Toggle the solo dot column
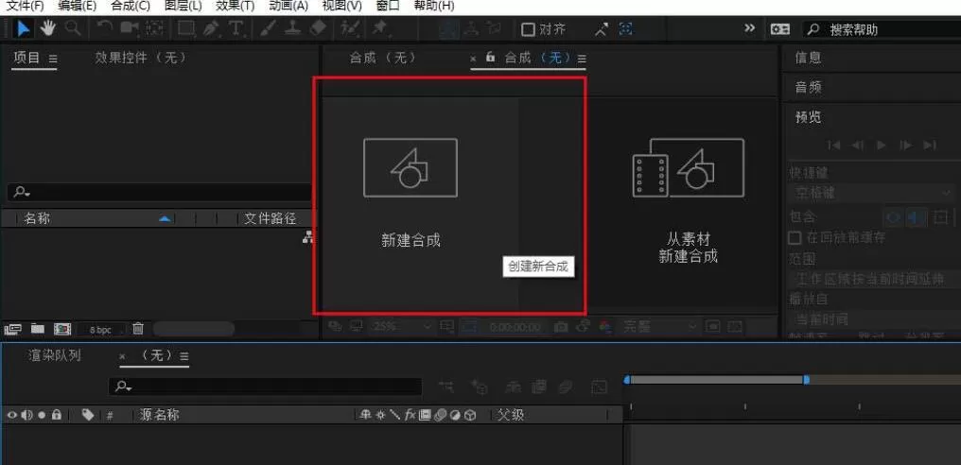Image resolution: width=961 pixels, height=465 pixels. [42, 415]
